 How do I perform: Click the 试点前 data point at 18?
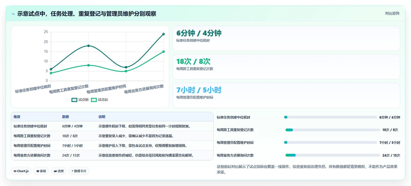pyautogui.click(x=89, y=46)
